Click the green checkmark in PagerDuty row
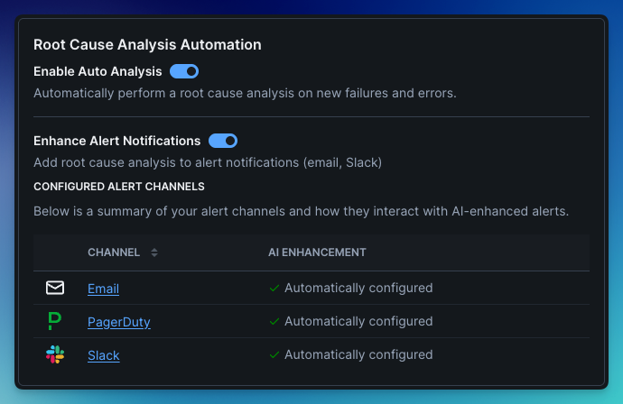Screen dimensions: 623x404 (274, 322)
